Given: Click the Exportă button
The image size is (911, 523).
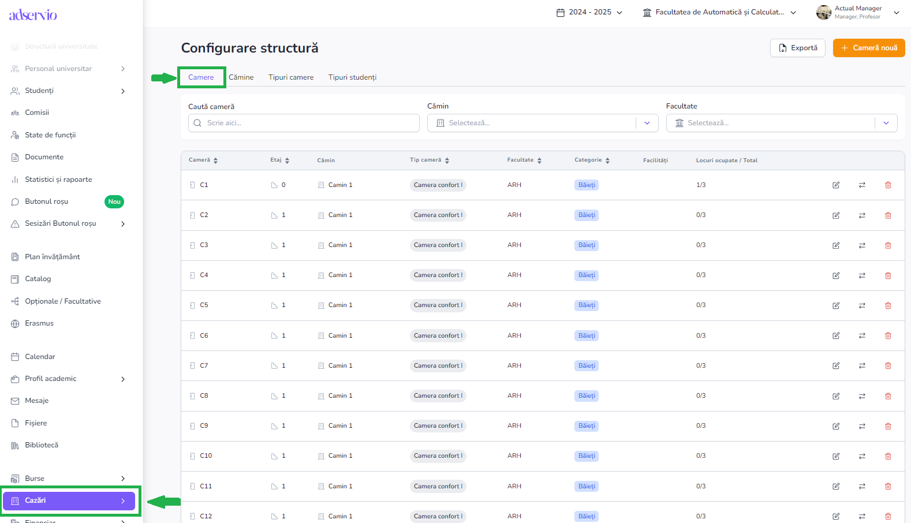Looking at the screenshot, I should (797, 48).
